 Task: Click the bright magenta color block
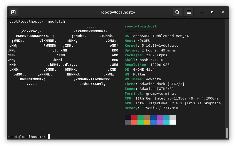(x=160, y=122)
